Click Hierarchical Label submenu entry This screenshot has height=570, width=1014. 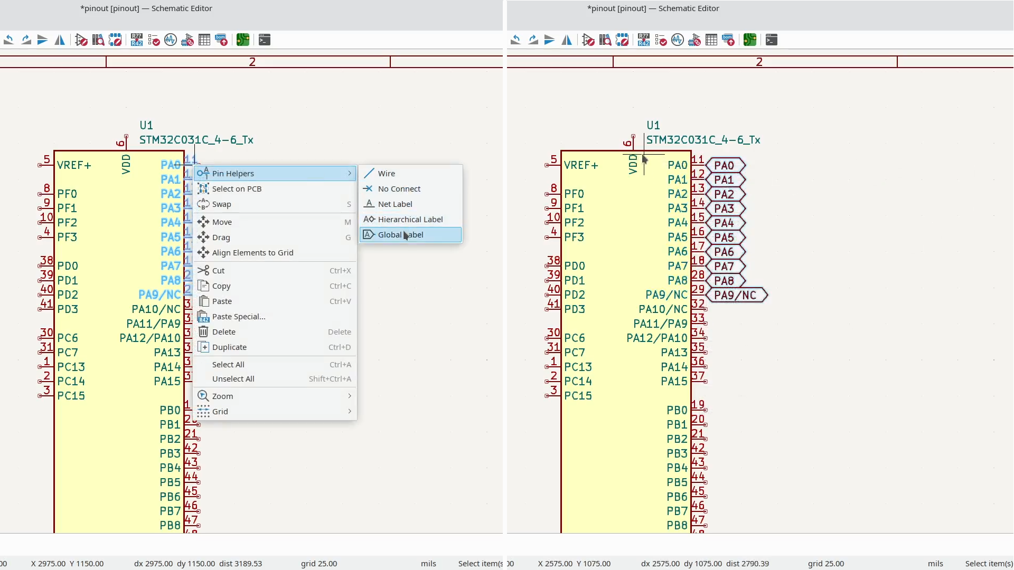(410, 219)
